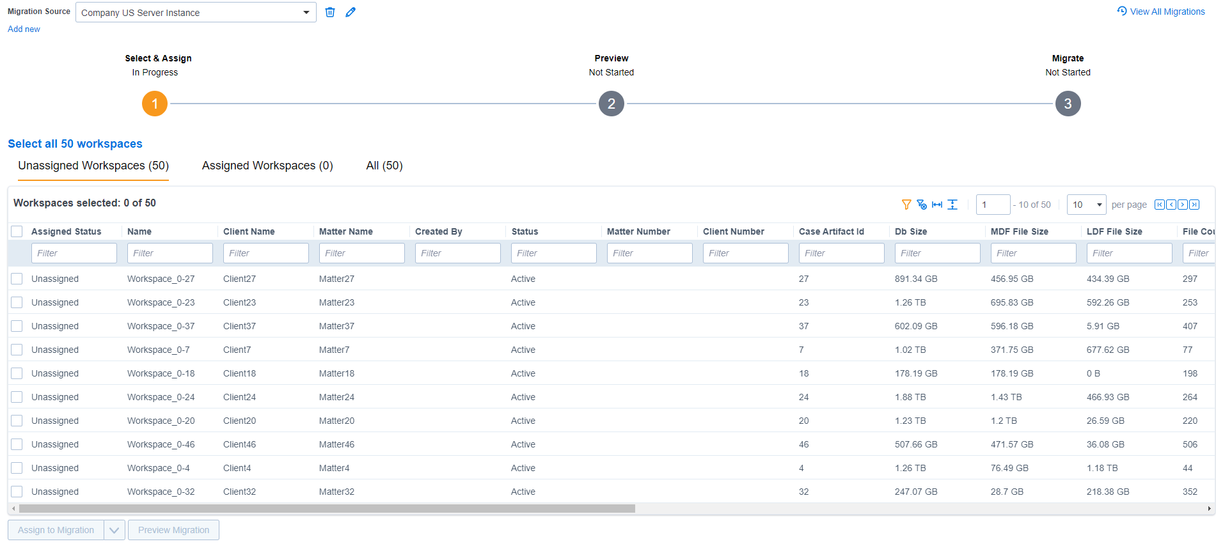This screenshot has width=1216, height=544.
Task: Go to previous page of workspaces
Action: coord(1171,205)
